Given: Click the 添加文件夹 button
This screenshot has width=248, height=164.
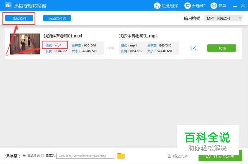Looking at the screenshot, I should pos(57,18).
